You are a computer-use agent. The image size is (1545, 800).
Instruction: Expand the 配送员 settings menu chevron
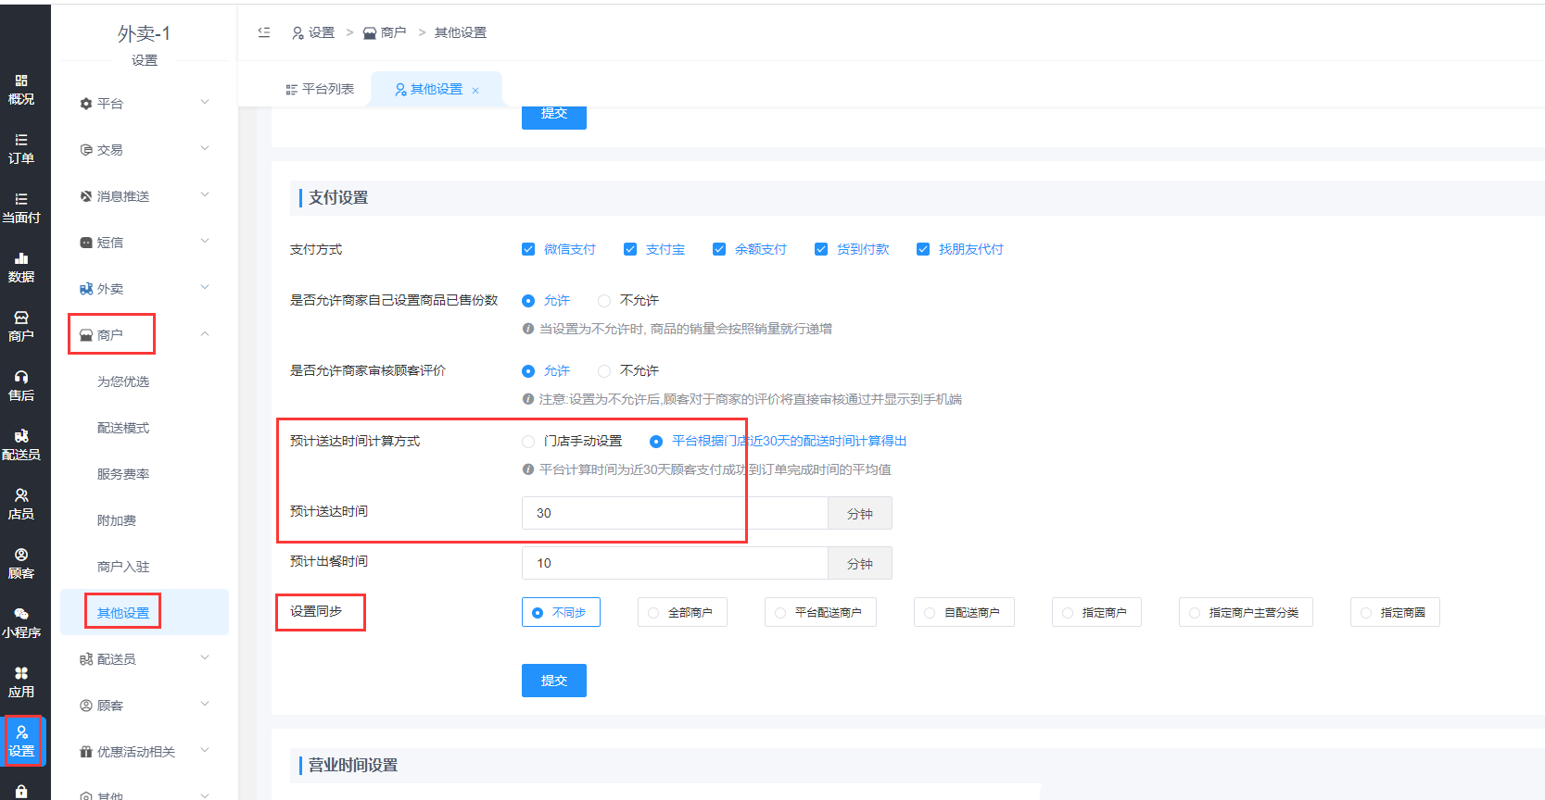click(205, 657)
